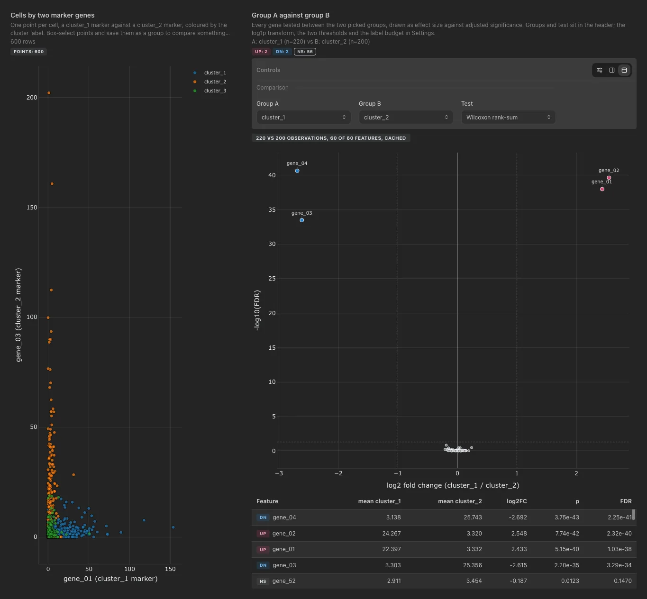Select the gene_01 point on volcano plot

click(x=602, y=190)
